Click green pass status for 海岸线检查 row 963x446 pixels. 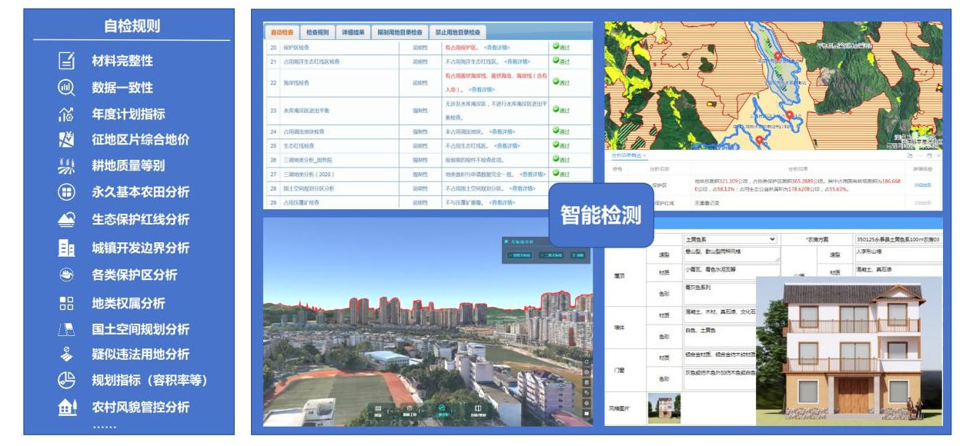560,82
